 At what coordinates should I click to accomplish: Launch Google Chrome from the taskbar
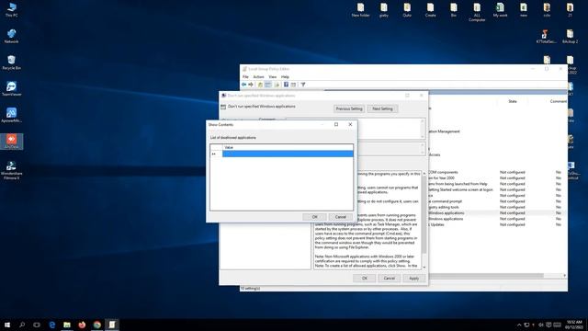[96, 325]
